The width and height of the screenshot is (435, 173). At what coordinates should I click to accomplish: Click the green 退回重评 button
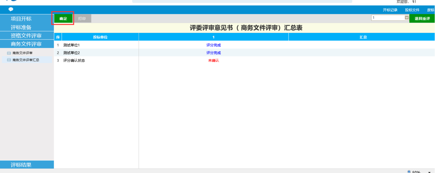pos(422,19)
